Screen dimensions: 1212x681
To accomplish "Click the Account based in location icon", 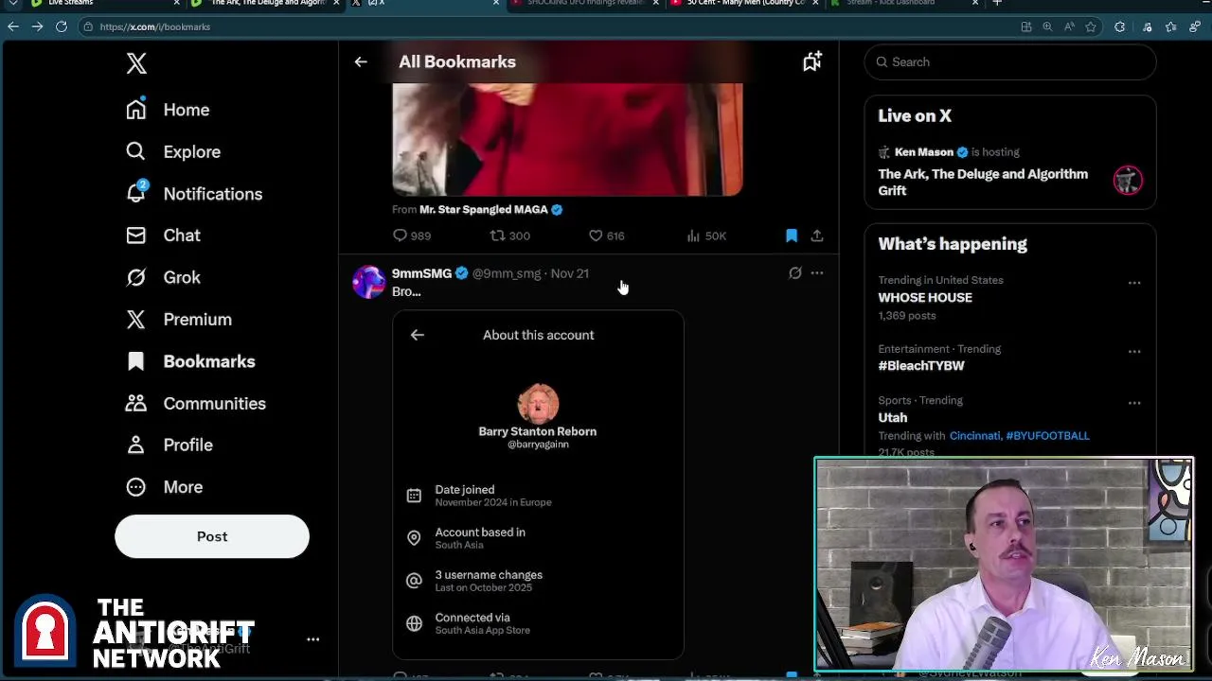I will coord(414,538).
